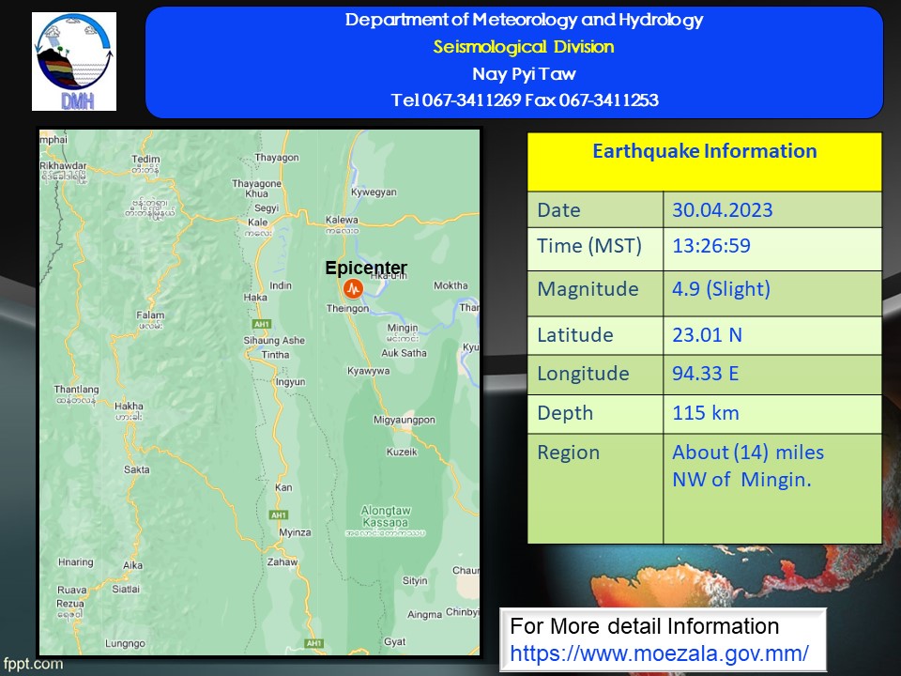901x676 pixels.
Task: Click the red epicenter marker on map
Action: (354, 288)
